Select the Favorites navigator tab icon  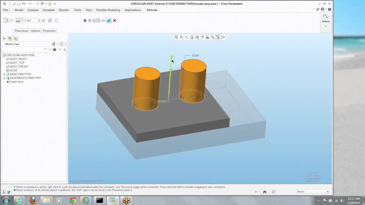click(16, 38)
